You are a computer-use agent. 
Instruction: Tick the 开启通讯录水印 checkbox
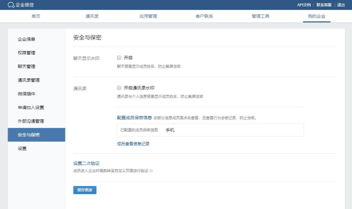[x=119, y=88]
